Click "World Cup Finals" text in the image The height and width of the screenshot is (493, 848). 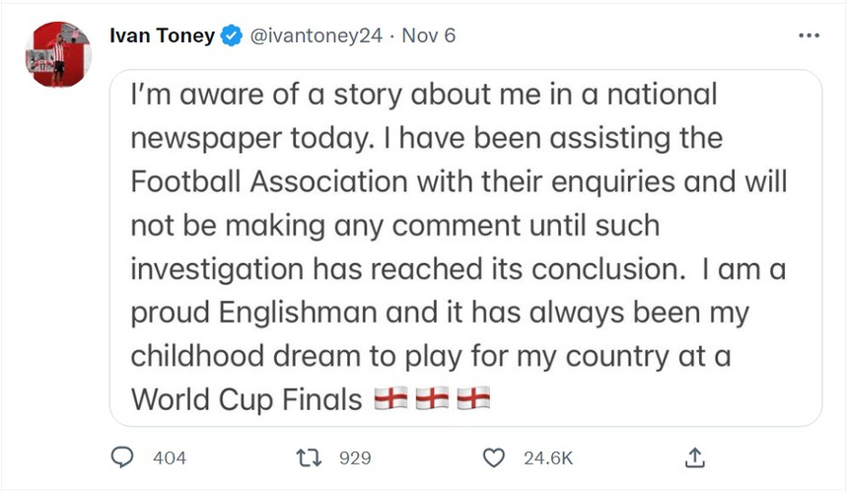point(247,398)
